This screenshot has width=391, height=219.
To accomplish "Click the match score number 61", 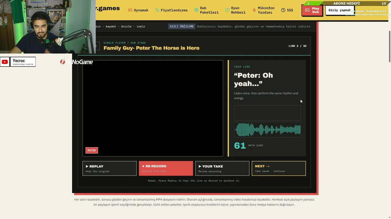I will click(240, 146).
